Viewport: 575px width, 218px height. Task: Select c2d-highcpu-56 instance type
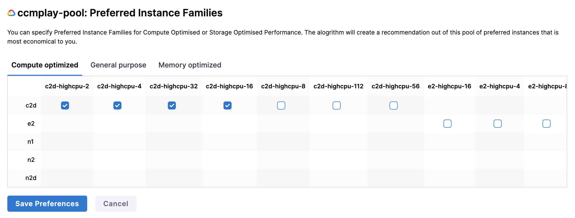click(x=394, y=105)
